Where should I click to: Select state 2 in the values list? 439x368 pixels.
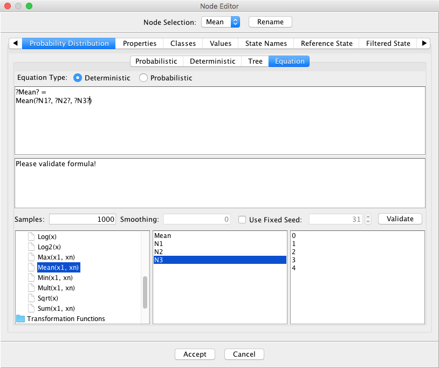(358, 252)
